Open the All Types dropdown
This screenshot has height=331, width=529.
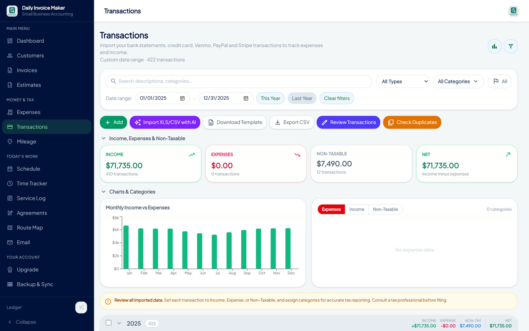tap(403, 81)
